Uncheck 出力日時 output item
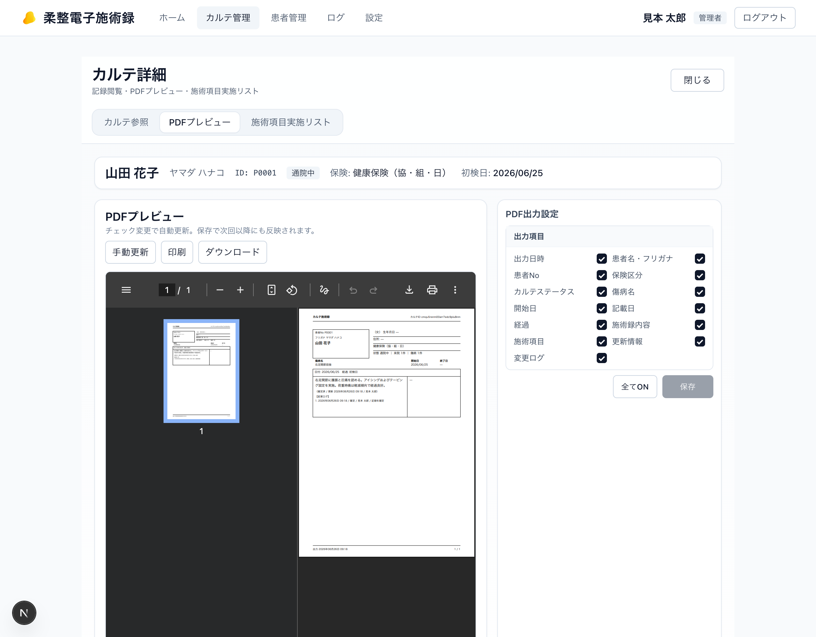 (x=601, y=259)
